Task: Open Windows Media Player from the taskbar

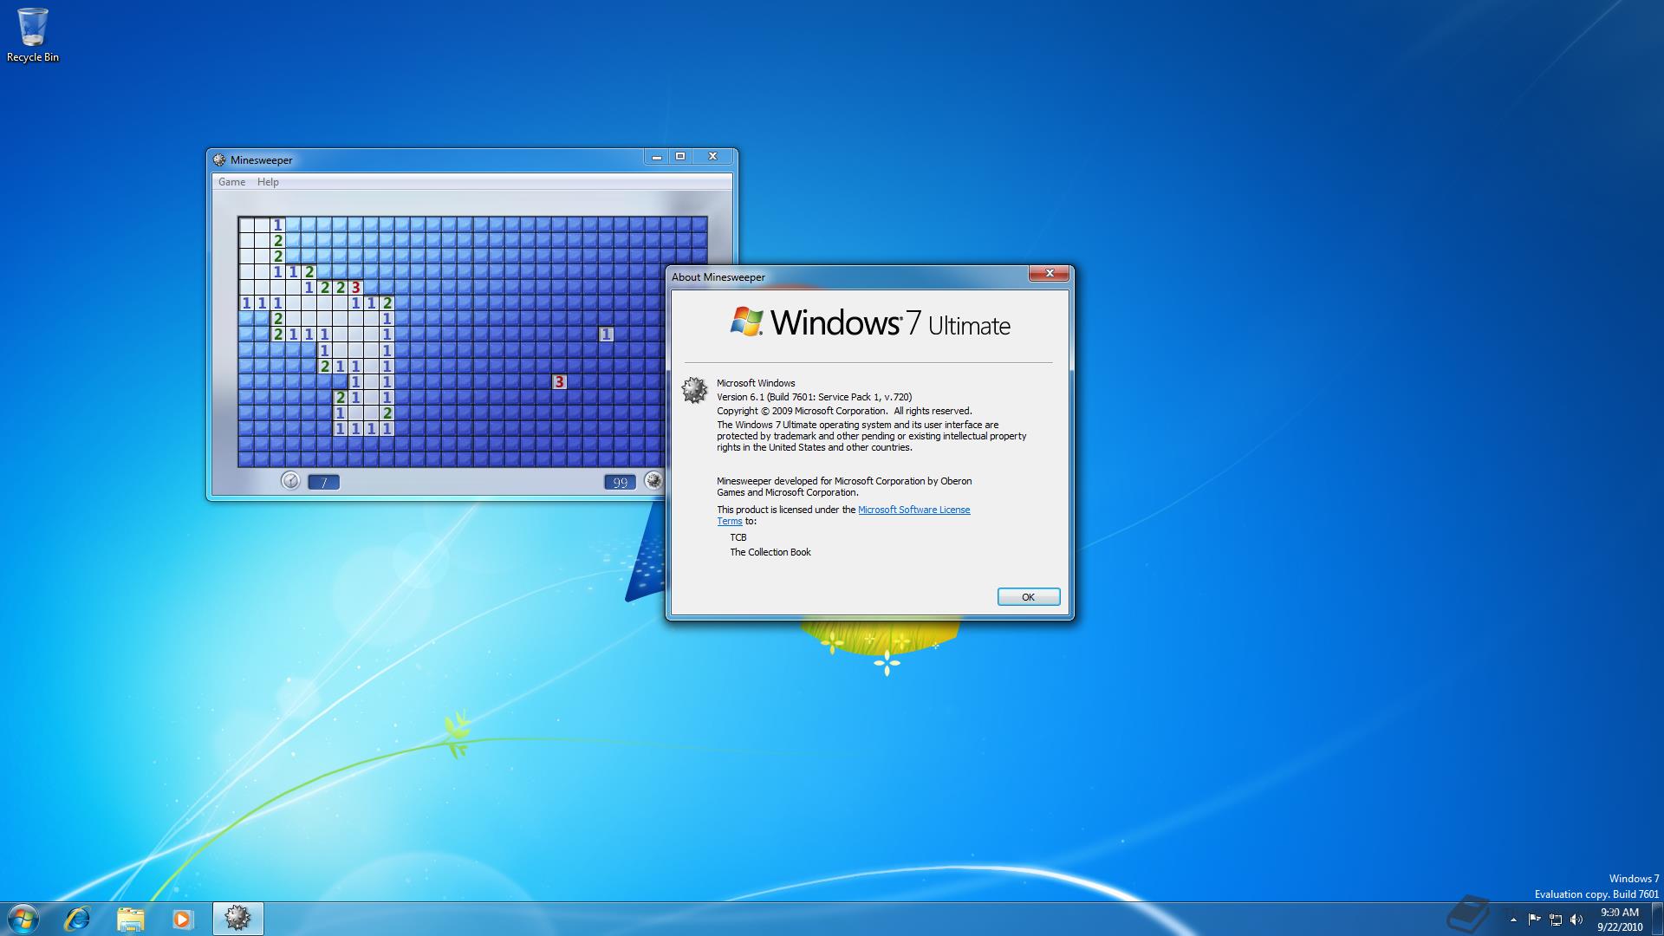Action: click(x=182, y=919)
